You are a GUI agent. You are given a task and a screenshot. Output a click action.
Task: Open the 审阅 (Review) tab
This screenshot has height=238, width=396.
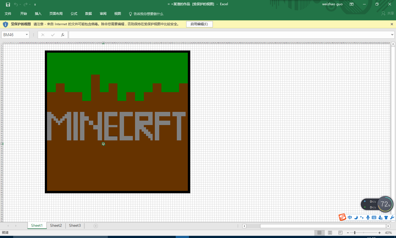(103, 14)
